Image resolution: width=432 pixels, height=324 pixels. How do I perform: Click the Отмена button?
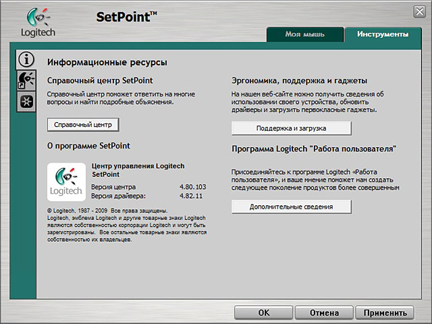point(324,313)
